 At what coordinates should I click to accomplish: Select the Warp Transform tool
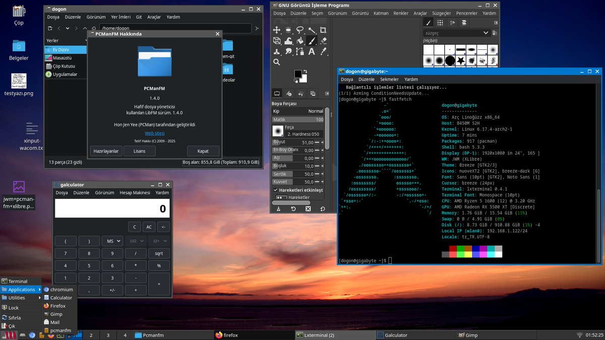pos(288,41)
